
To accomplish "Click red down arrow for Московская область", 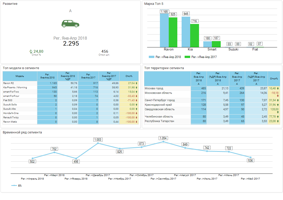I will [x=278, y=96].
